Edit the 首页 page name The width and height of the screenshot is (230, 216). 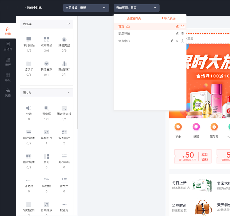(x=177, y=27)
